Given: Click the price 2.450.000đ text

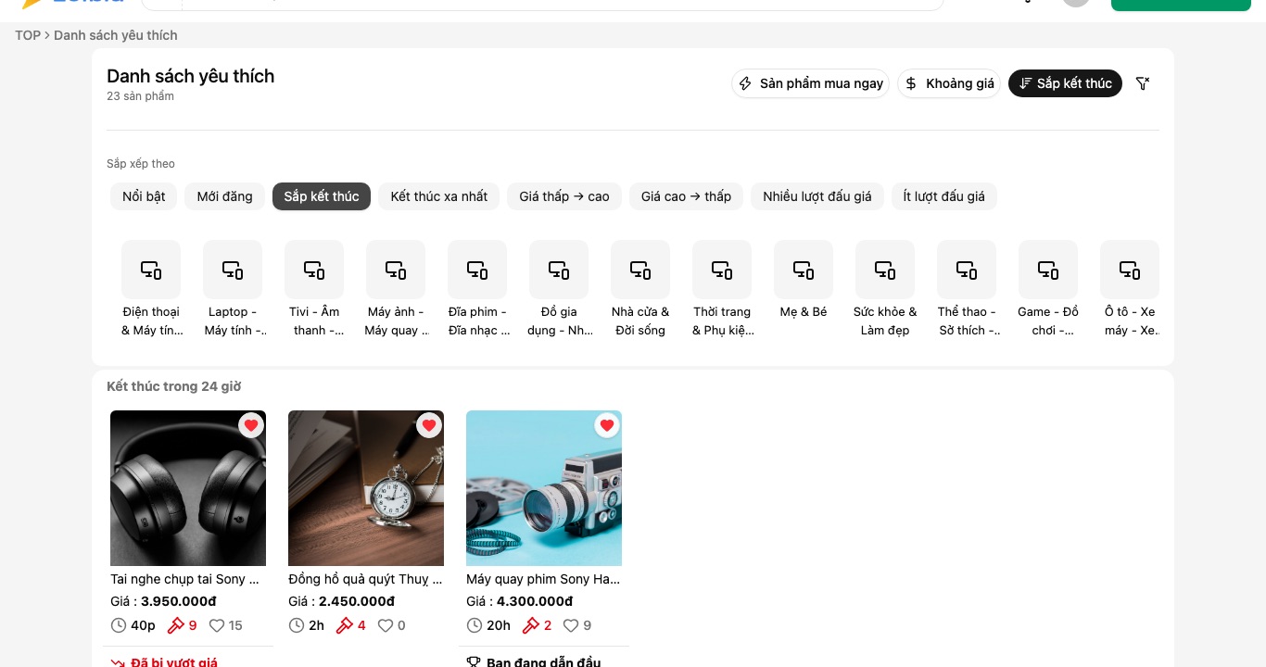Looking at the screenshot, I should click(x=357, y=601).
